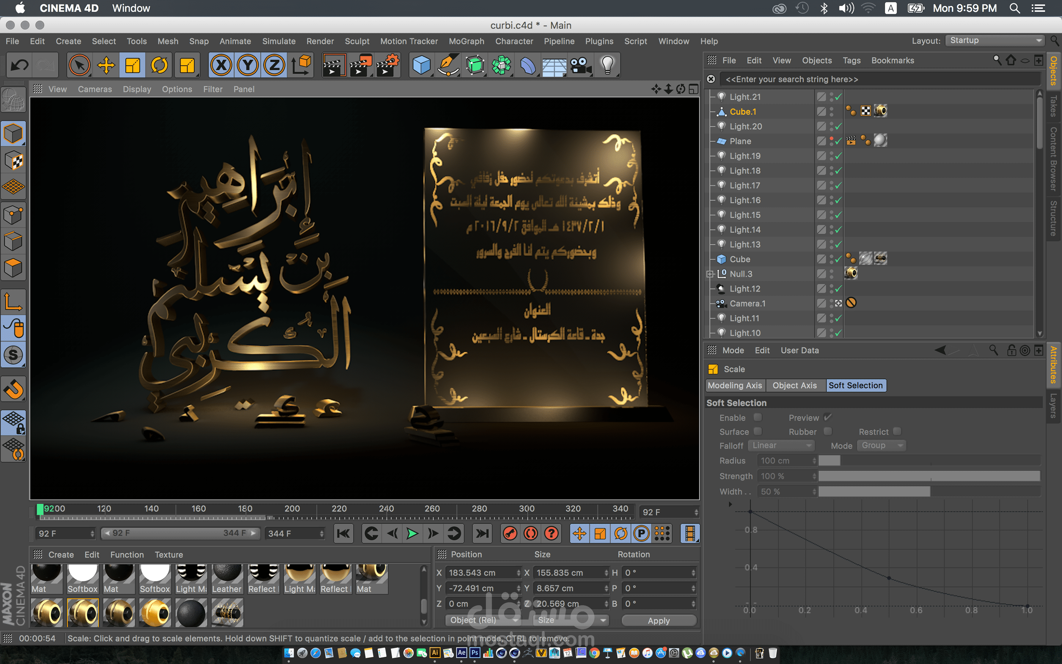Viewport: 1062px width, 664px height.
Task: Click the Undo arrow icon
Action: [19, 65]
